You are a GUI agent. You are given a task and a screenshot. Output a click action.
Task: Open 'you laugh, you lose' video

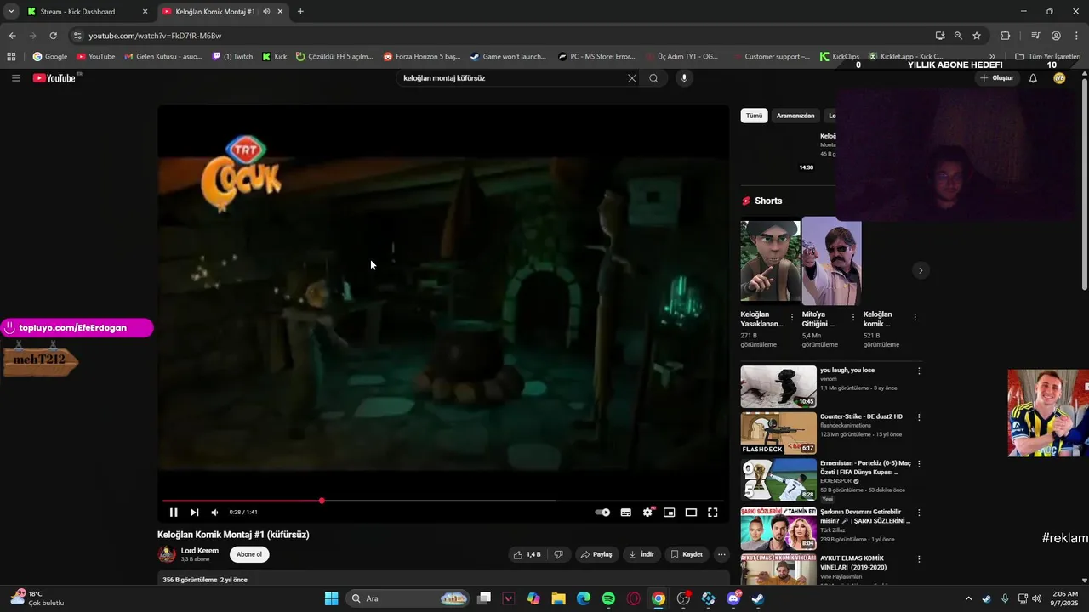778,387
